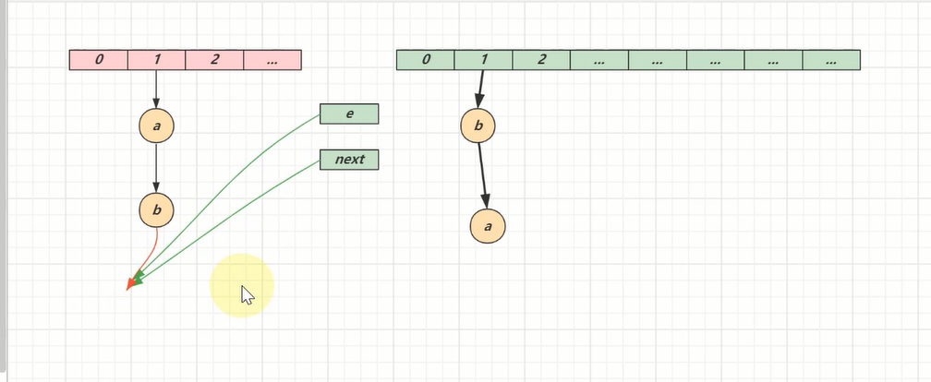Click node a under the pink array
The width and height of the screenshot is (931, 382).
(x=157, y=125)
